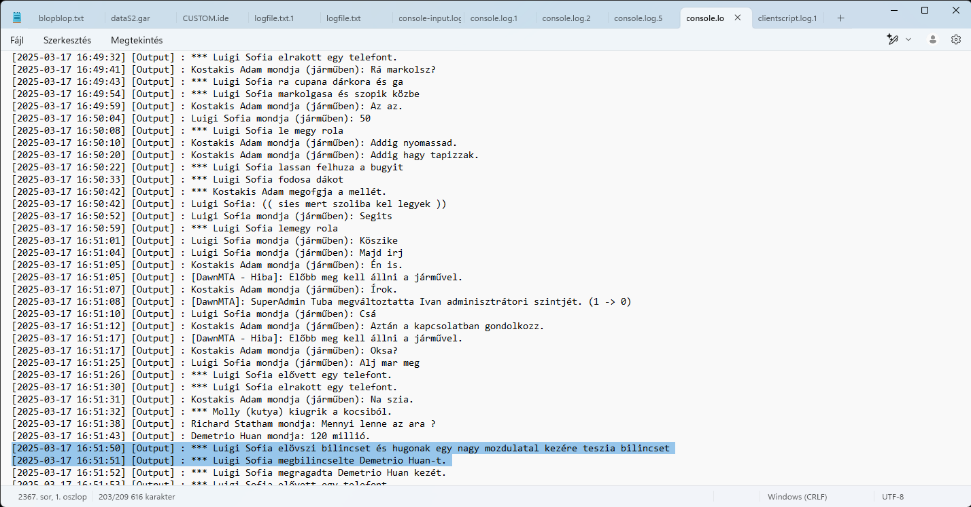Expand the AI rewrite dropdown chevron

click(908, 39)
